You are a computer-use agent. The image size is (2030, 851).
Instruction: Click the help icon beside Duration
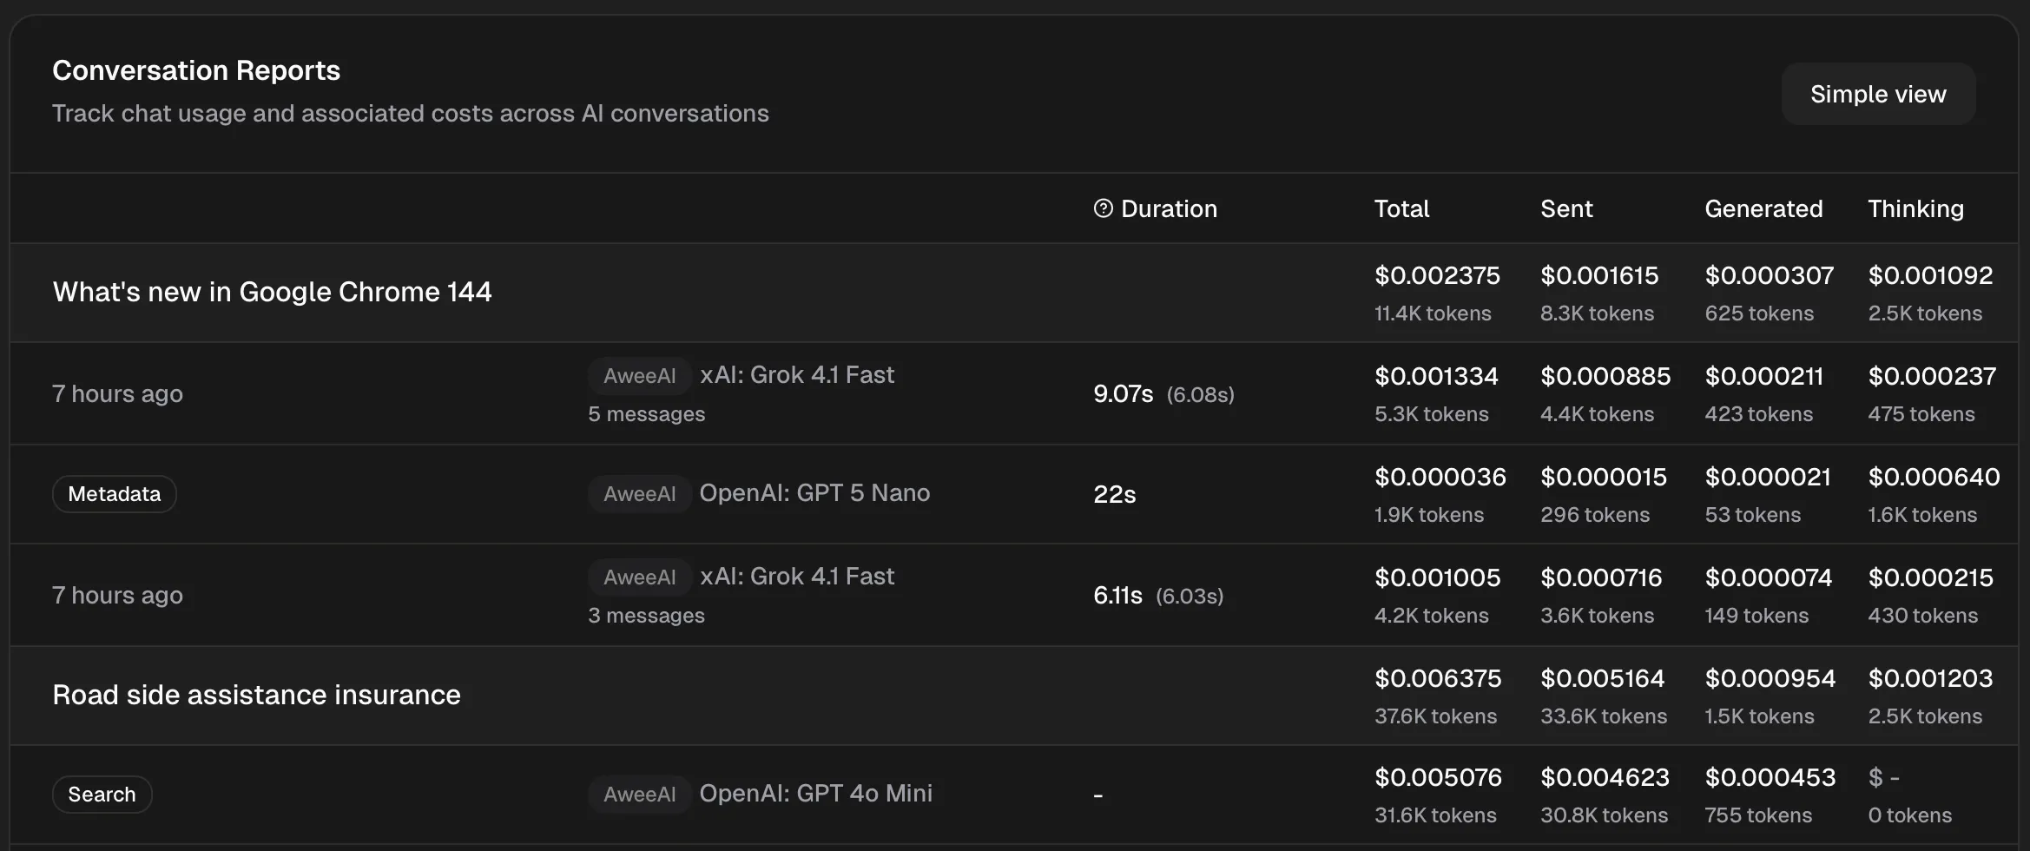point(1103,208)
